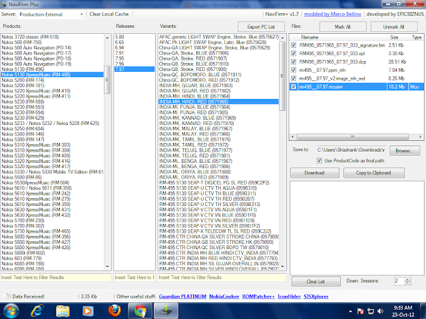The height and width of the screenshot is (319, 426).
Task: Open Windows Explorer folder icon in taskbar
Action: (x=63, y=311)
